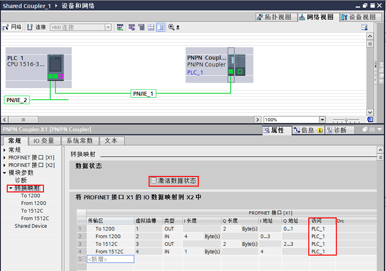This screenshot has width=386, height=271.
Task: Click the green X2 port square on the coupler
Action: click(240, 71)
